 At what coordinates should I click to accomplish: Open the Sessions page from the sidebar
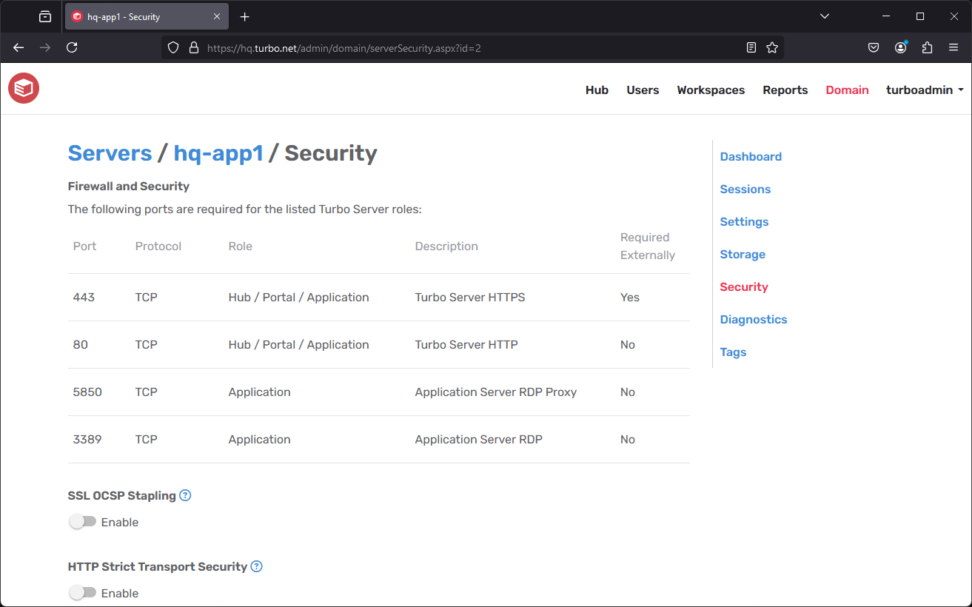(x=745, y=189)
